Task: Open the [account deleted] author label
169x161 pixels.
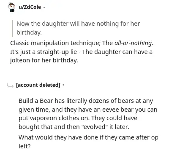Action: pyautogui.click(x=38, y=85)
